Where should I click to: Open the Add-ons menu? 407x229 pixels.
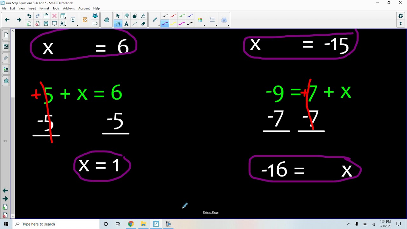69,8
